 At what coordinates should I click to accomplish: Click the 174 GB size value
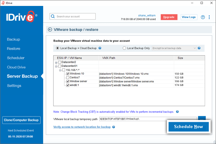[179, 85]
